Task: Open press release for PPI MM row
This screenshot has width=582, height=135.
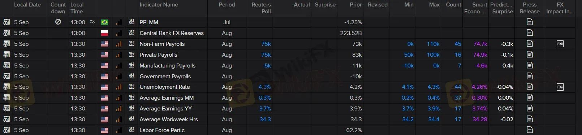Action: pos(530,22)
